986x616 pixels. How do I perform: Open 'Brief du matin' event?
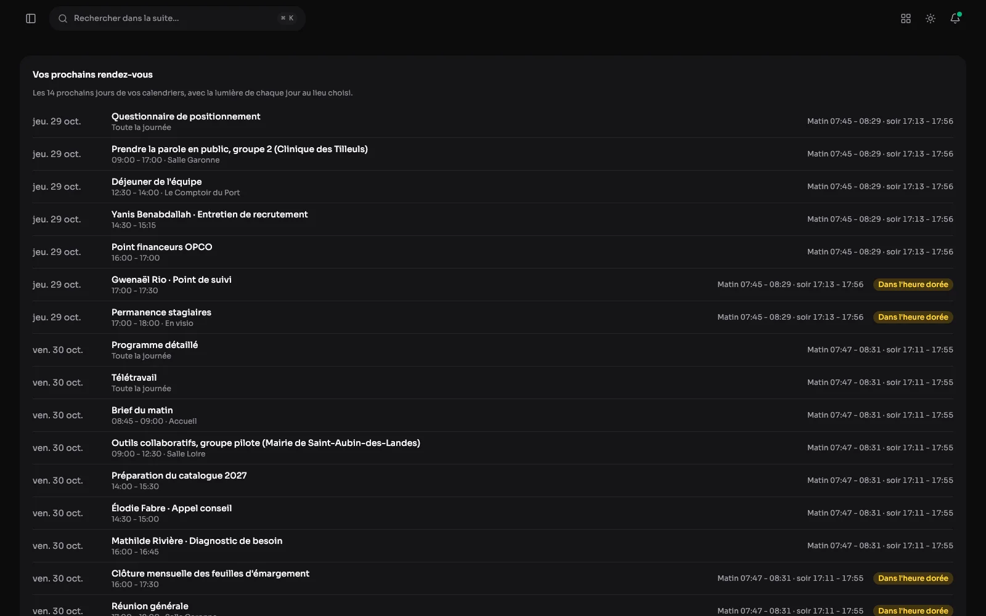493,415
